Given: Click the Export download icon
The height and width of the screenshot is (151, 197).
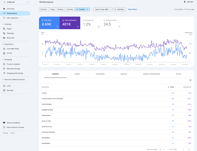Looking at the screenshot, I should coord(185,2).
